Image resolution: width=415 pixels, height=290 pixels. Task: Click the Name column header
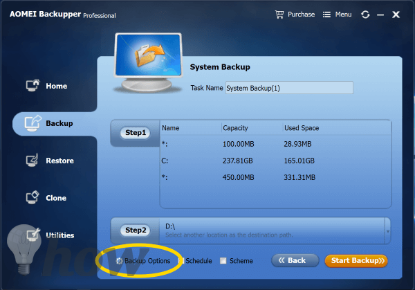(x=170, y=128)
